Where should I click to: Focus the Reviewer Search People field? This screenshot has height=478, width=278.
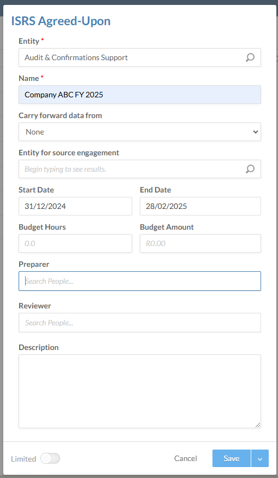click(140, 323)
